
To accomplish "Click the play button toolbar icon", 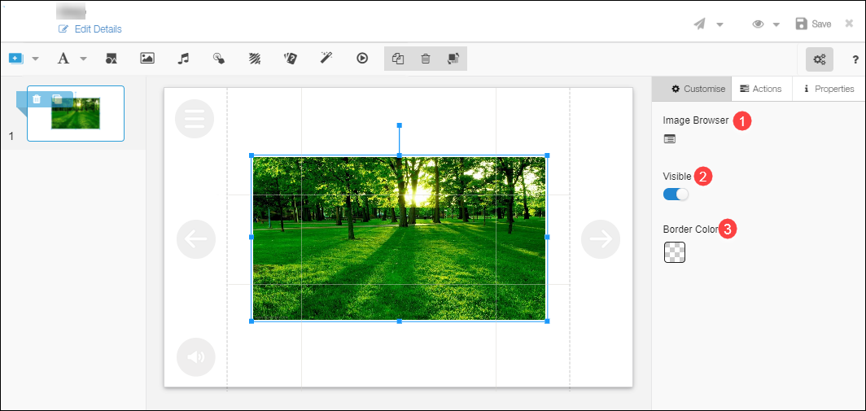I will (x=362, y=59).
